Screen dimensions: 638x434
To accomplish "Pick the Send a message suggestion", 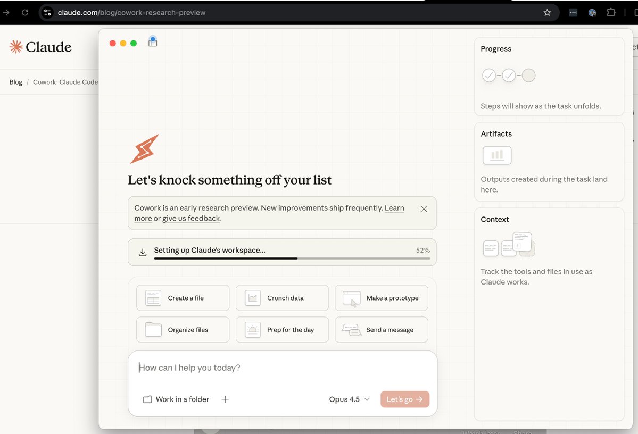I will click(x=381, y=329).
